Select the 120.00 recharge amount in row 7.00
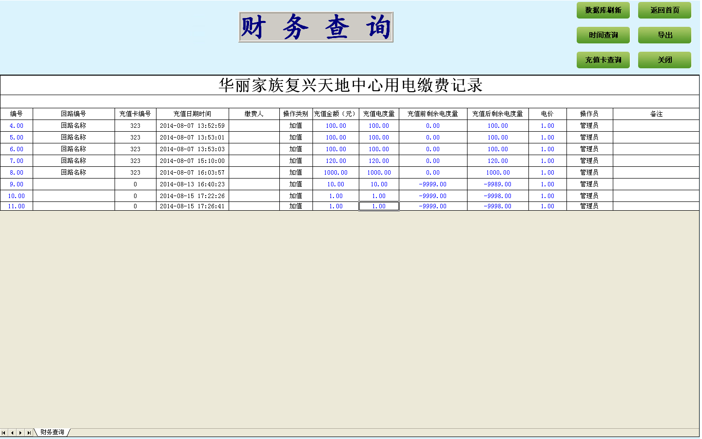This screenshot has width=702, height=439. pos(336,161)
